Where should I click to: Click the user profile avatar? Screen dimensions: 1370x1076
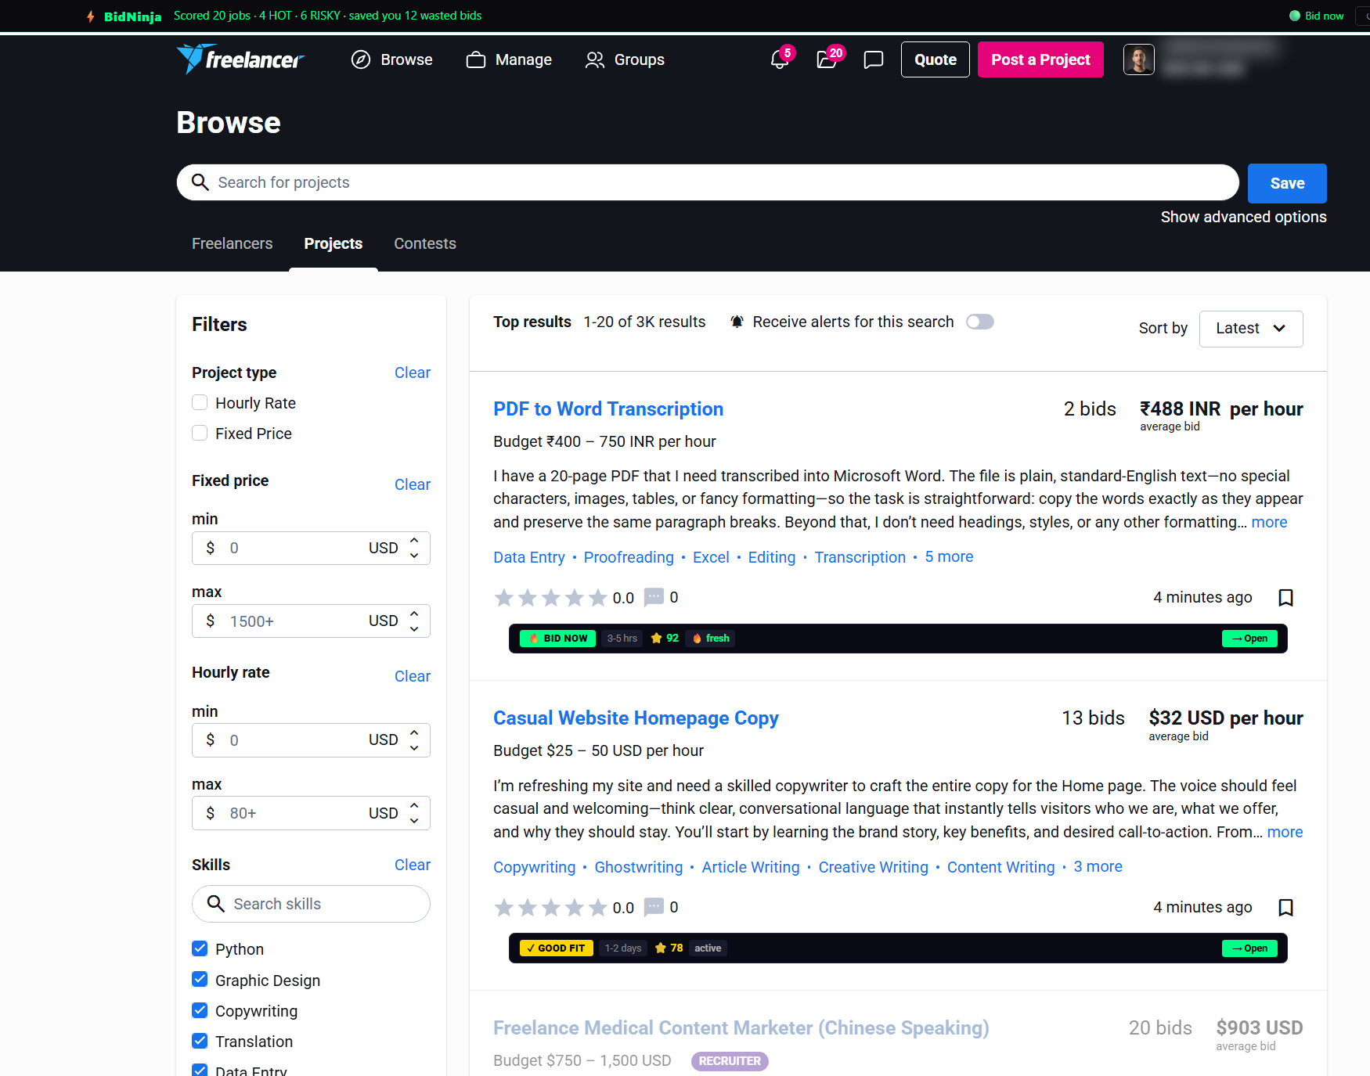pyautogui.click(x=1139, y=59)
